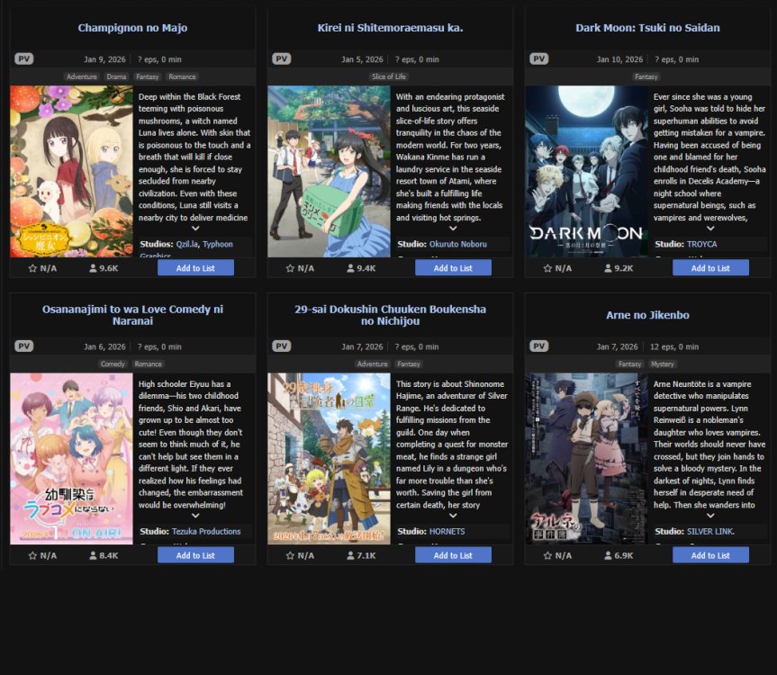
Task: Click the star score icon on Osananajimi card
Action: 32,555
